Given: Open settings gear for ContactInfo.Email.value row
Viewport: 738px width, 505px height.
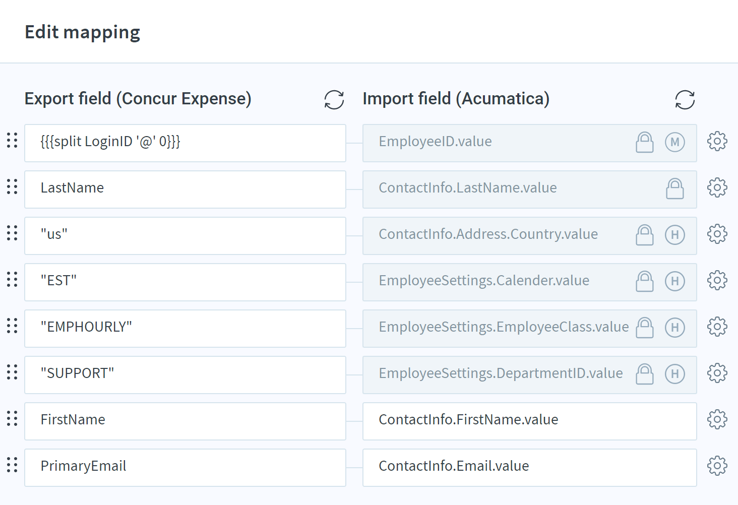Looking at the screenshot, I should (717, 466).
